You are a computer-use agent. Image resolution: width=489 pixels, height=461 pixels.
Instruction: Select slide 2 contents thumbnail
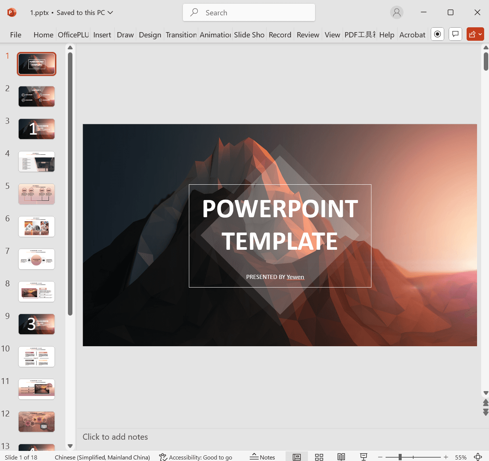37,96
